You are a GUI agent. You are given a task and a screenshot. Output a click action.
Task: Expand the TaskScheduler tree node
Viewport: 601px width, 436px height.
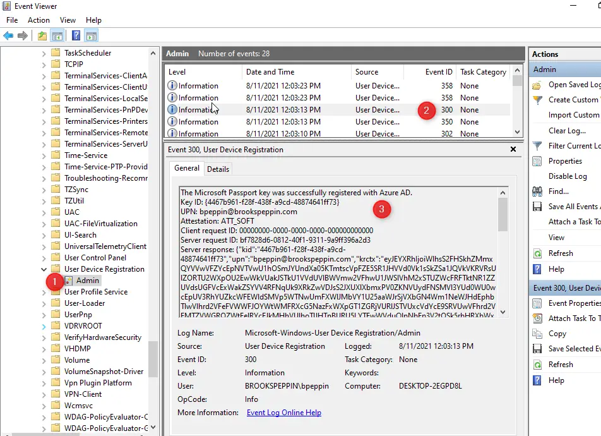click(x=44, y=53)
